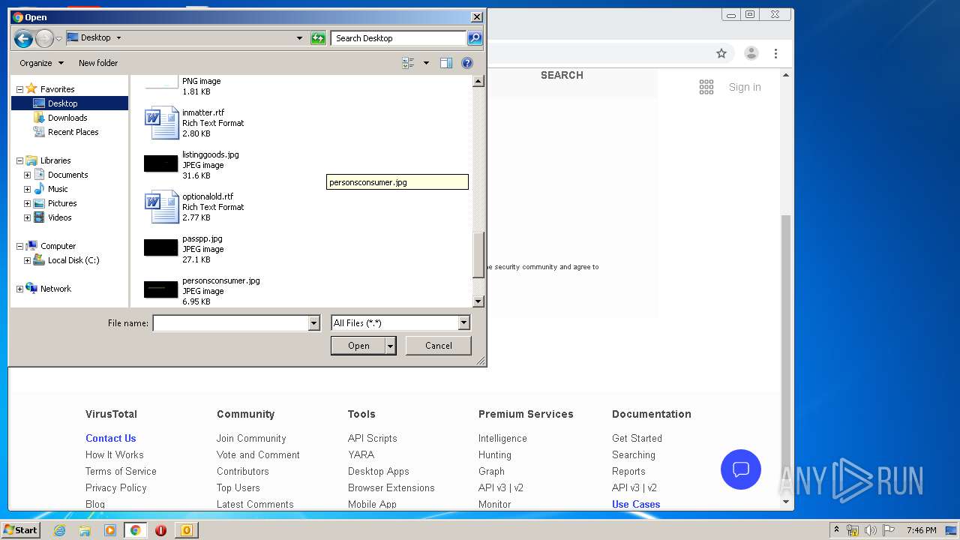Launch Internet Explorer from the taskbar
The width and height of the screenshot is (960, 540).
click(60, 530)
